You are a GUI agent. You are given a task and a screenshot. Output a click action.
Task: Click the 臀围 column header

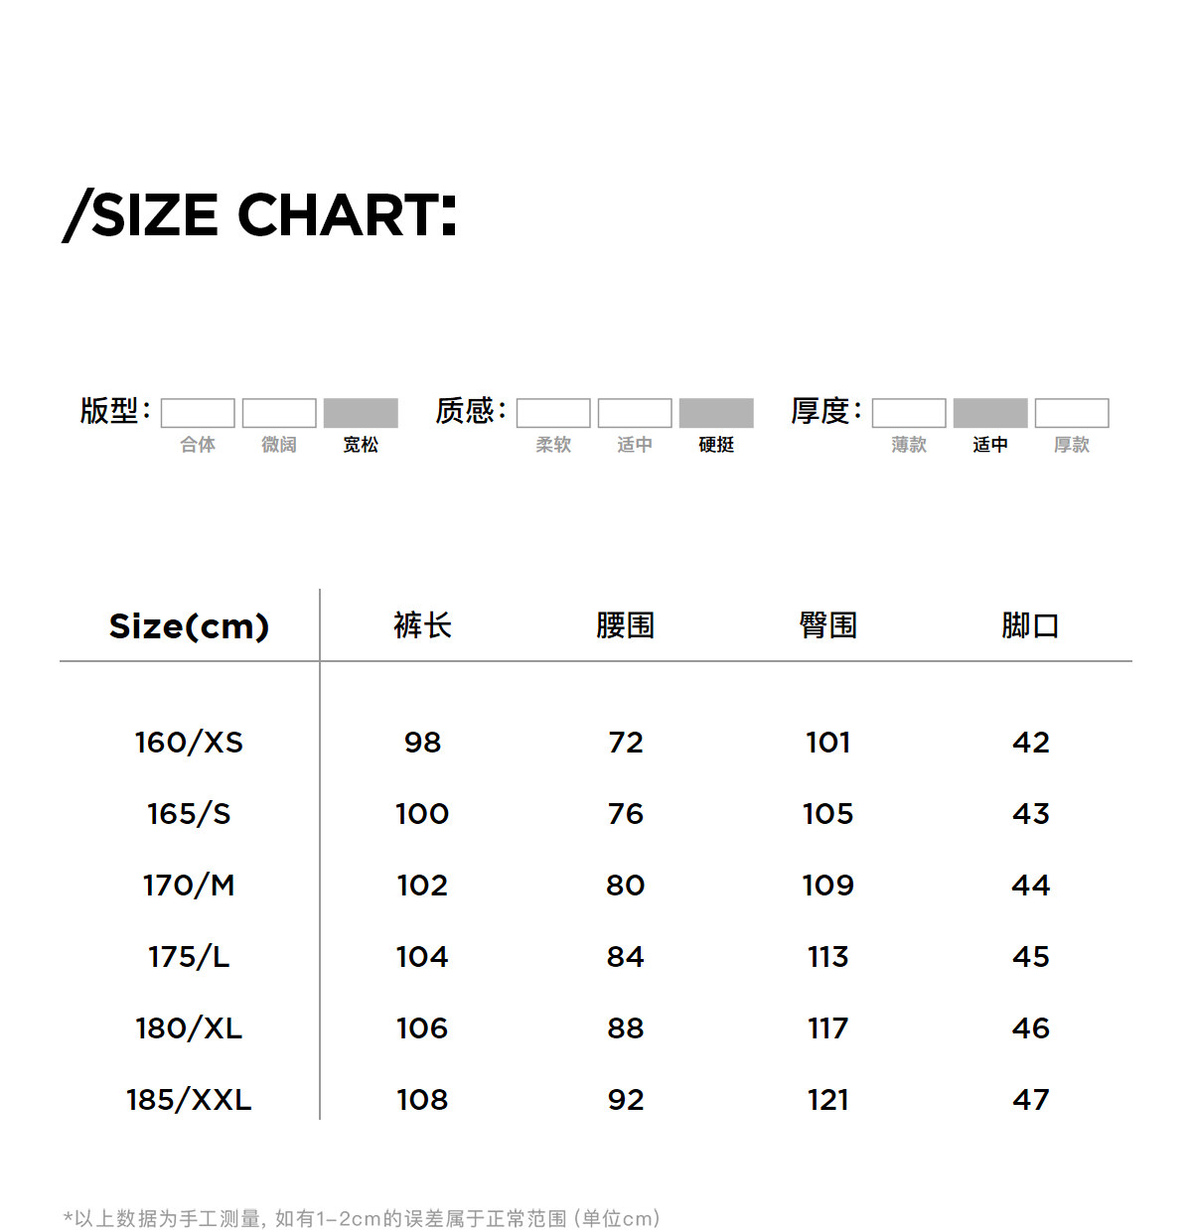tap(827, 625)
